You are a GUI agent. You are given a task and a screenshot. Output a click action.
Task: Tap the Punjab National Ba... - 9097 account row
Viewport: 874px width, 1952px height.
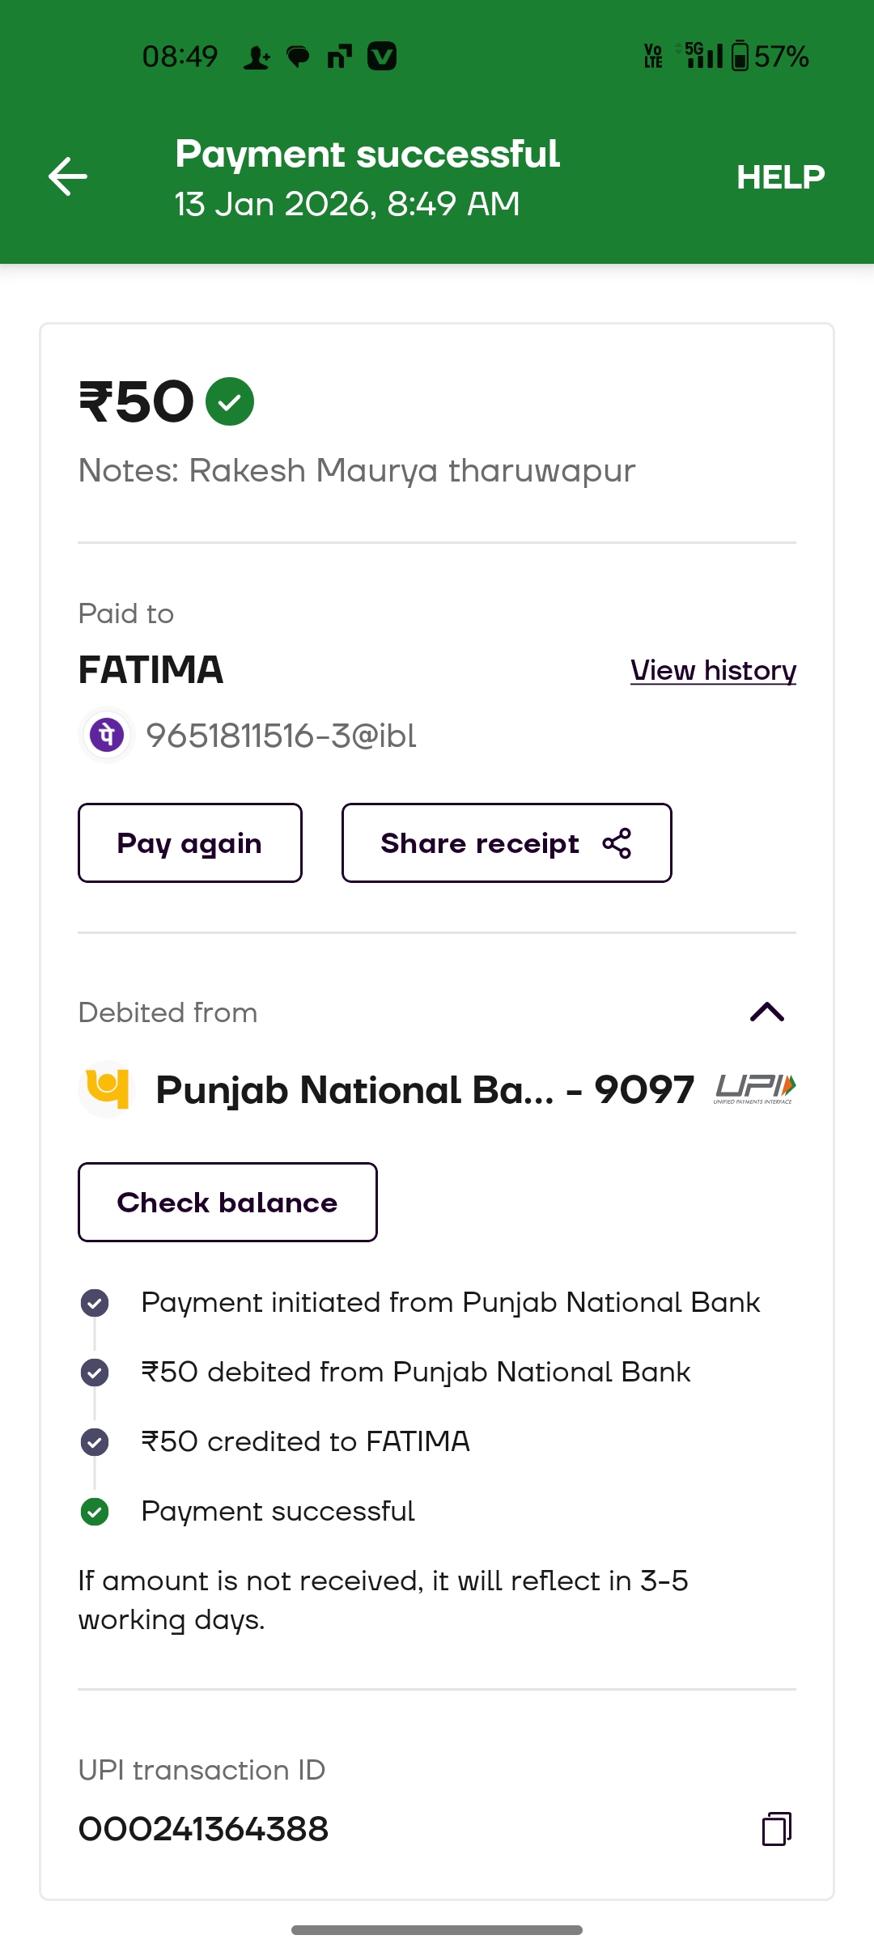pos(424,1089)
